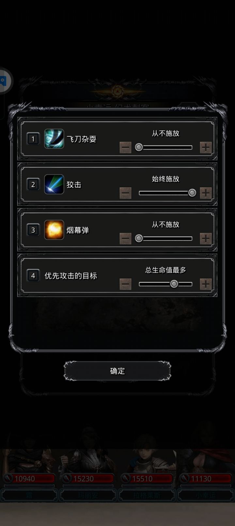This screenshot has width=235, height=526.
Task: Select hero portrait with power 15510
Action: [147, 467]
